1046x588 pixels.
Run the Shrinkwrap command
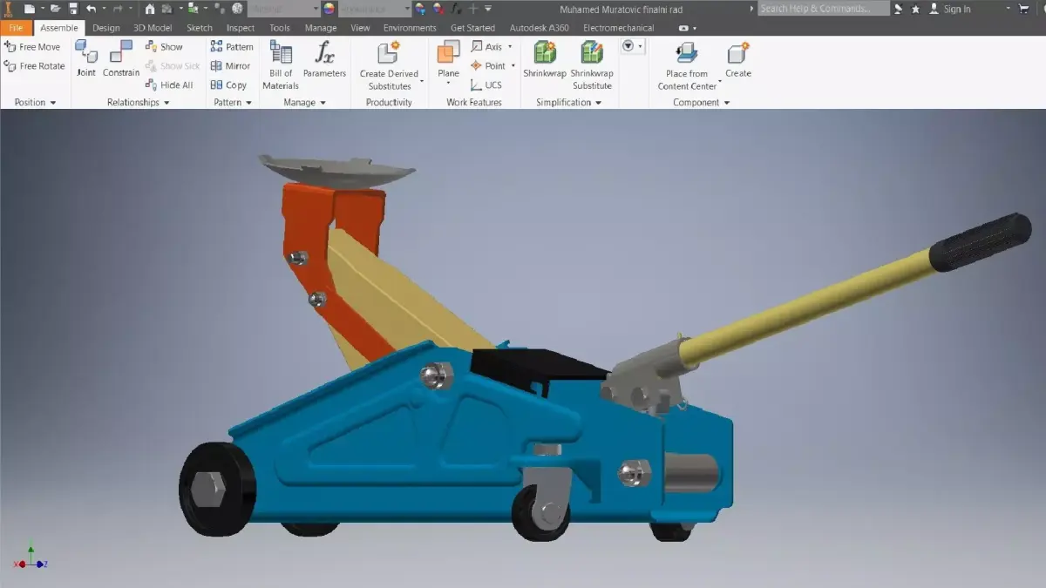pos(545,59)
